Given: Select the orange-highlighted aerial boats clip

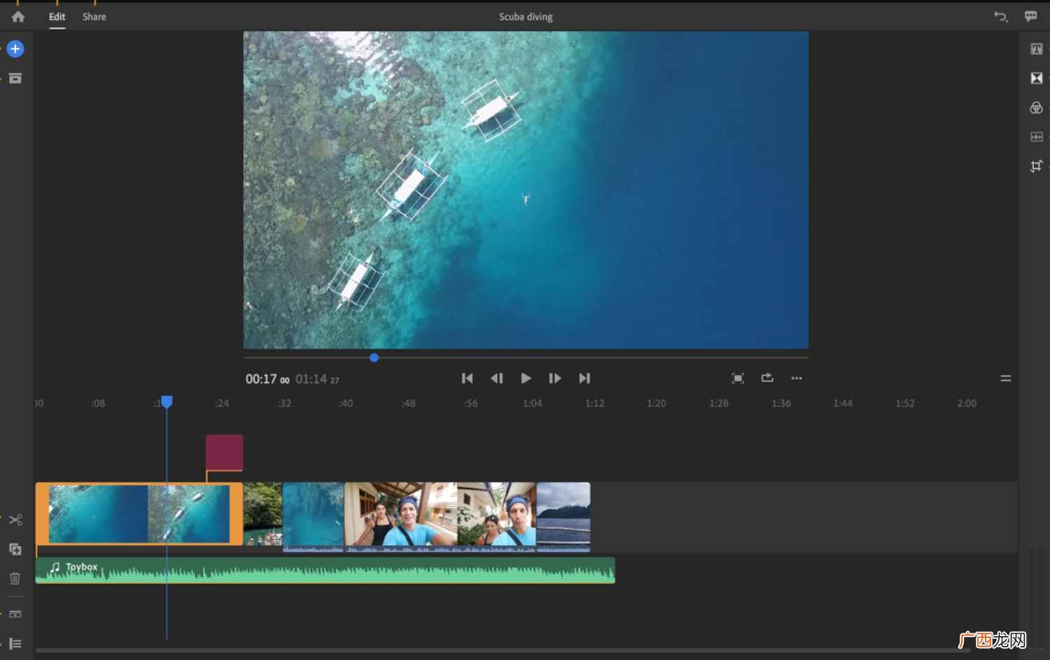Looking at the screenshot, I should pos(139,514).
